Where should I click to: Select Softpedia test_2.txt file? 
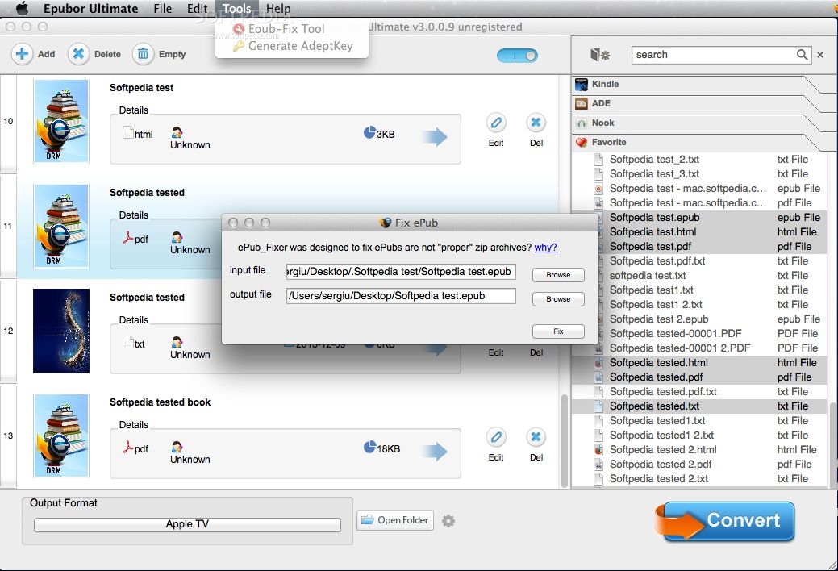coord(699,160)
